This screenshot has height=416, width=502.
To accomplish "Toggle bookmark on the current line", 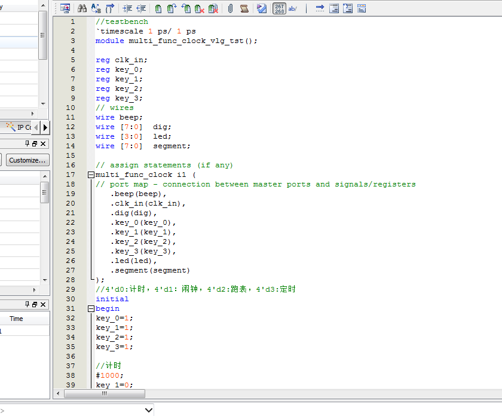I will (x=158, y=8).
